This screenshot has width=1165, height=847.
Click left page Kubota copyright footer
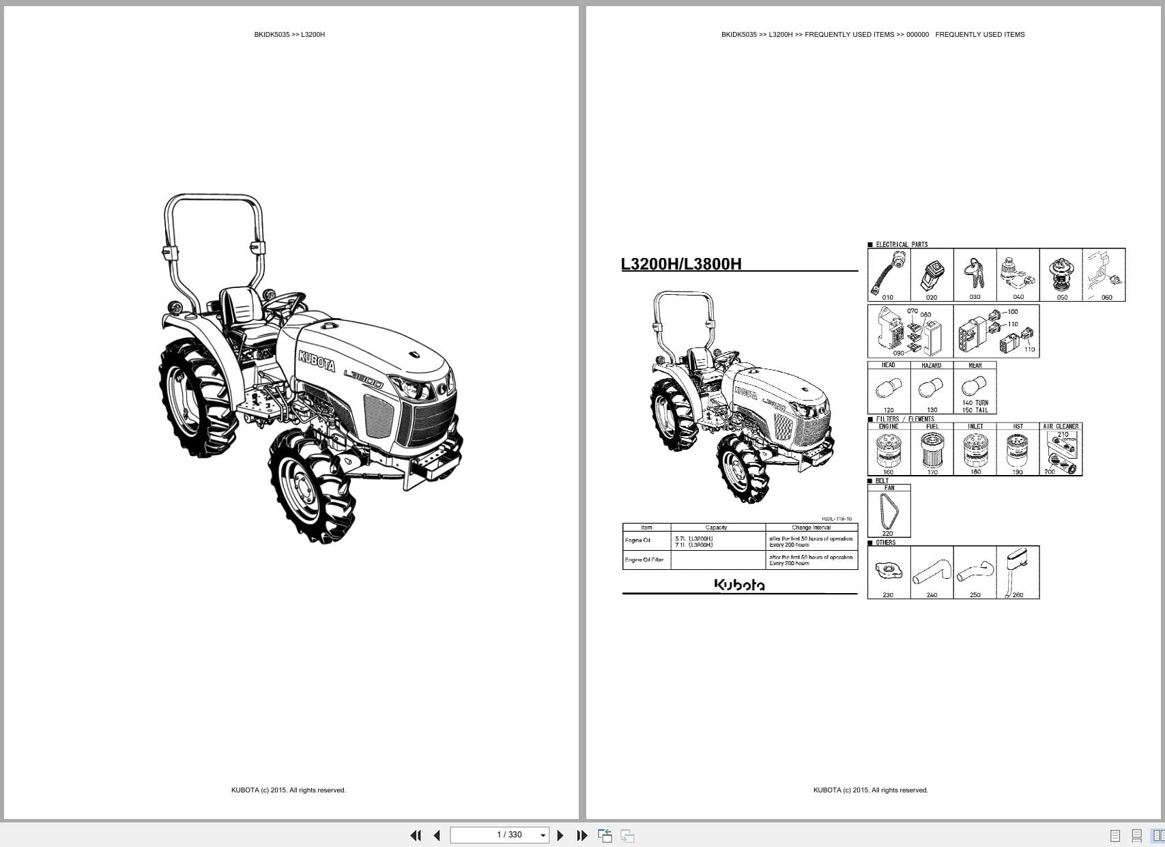[x=289, y=790]
